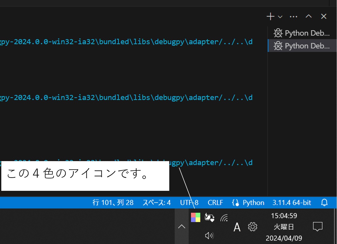The width and height of the screenshot is (337, 244).
Task: Change file encoding by clicking UTF-8
Action: pyautogui.click(x=189, y=202)
